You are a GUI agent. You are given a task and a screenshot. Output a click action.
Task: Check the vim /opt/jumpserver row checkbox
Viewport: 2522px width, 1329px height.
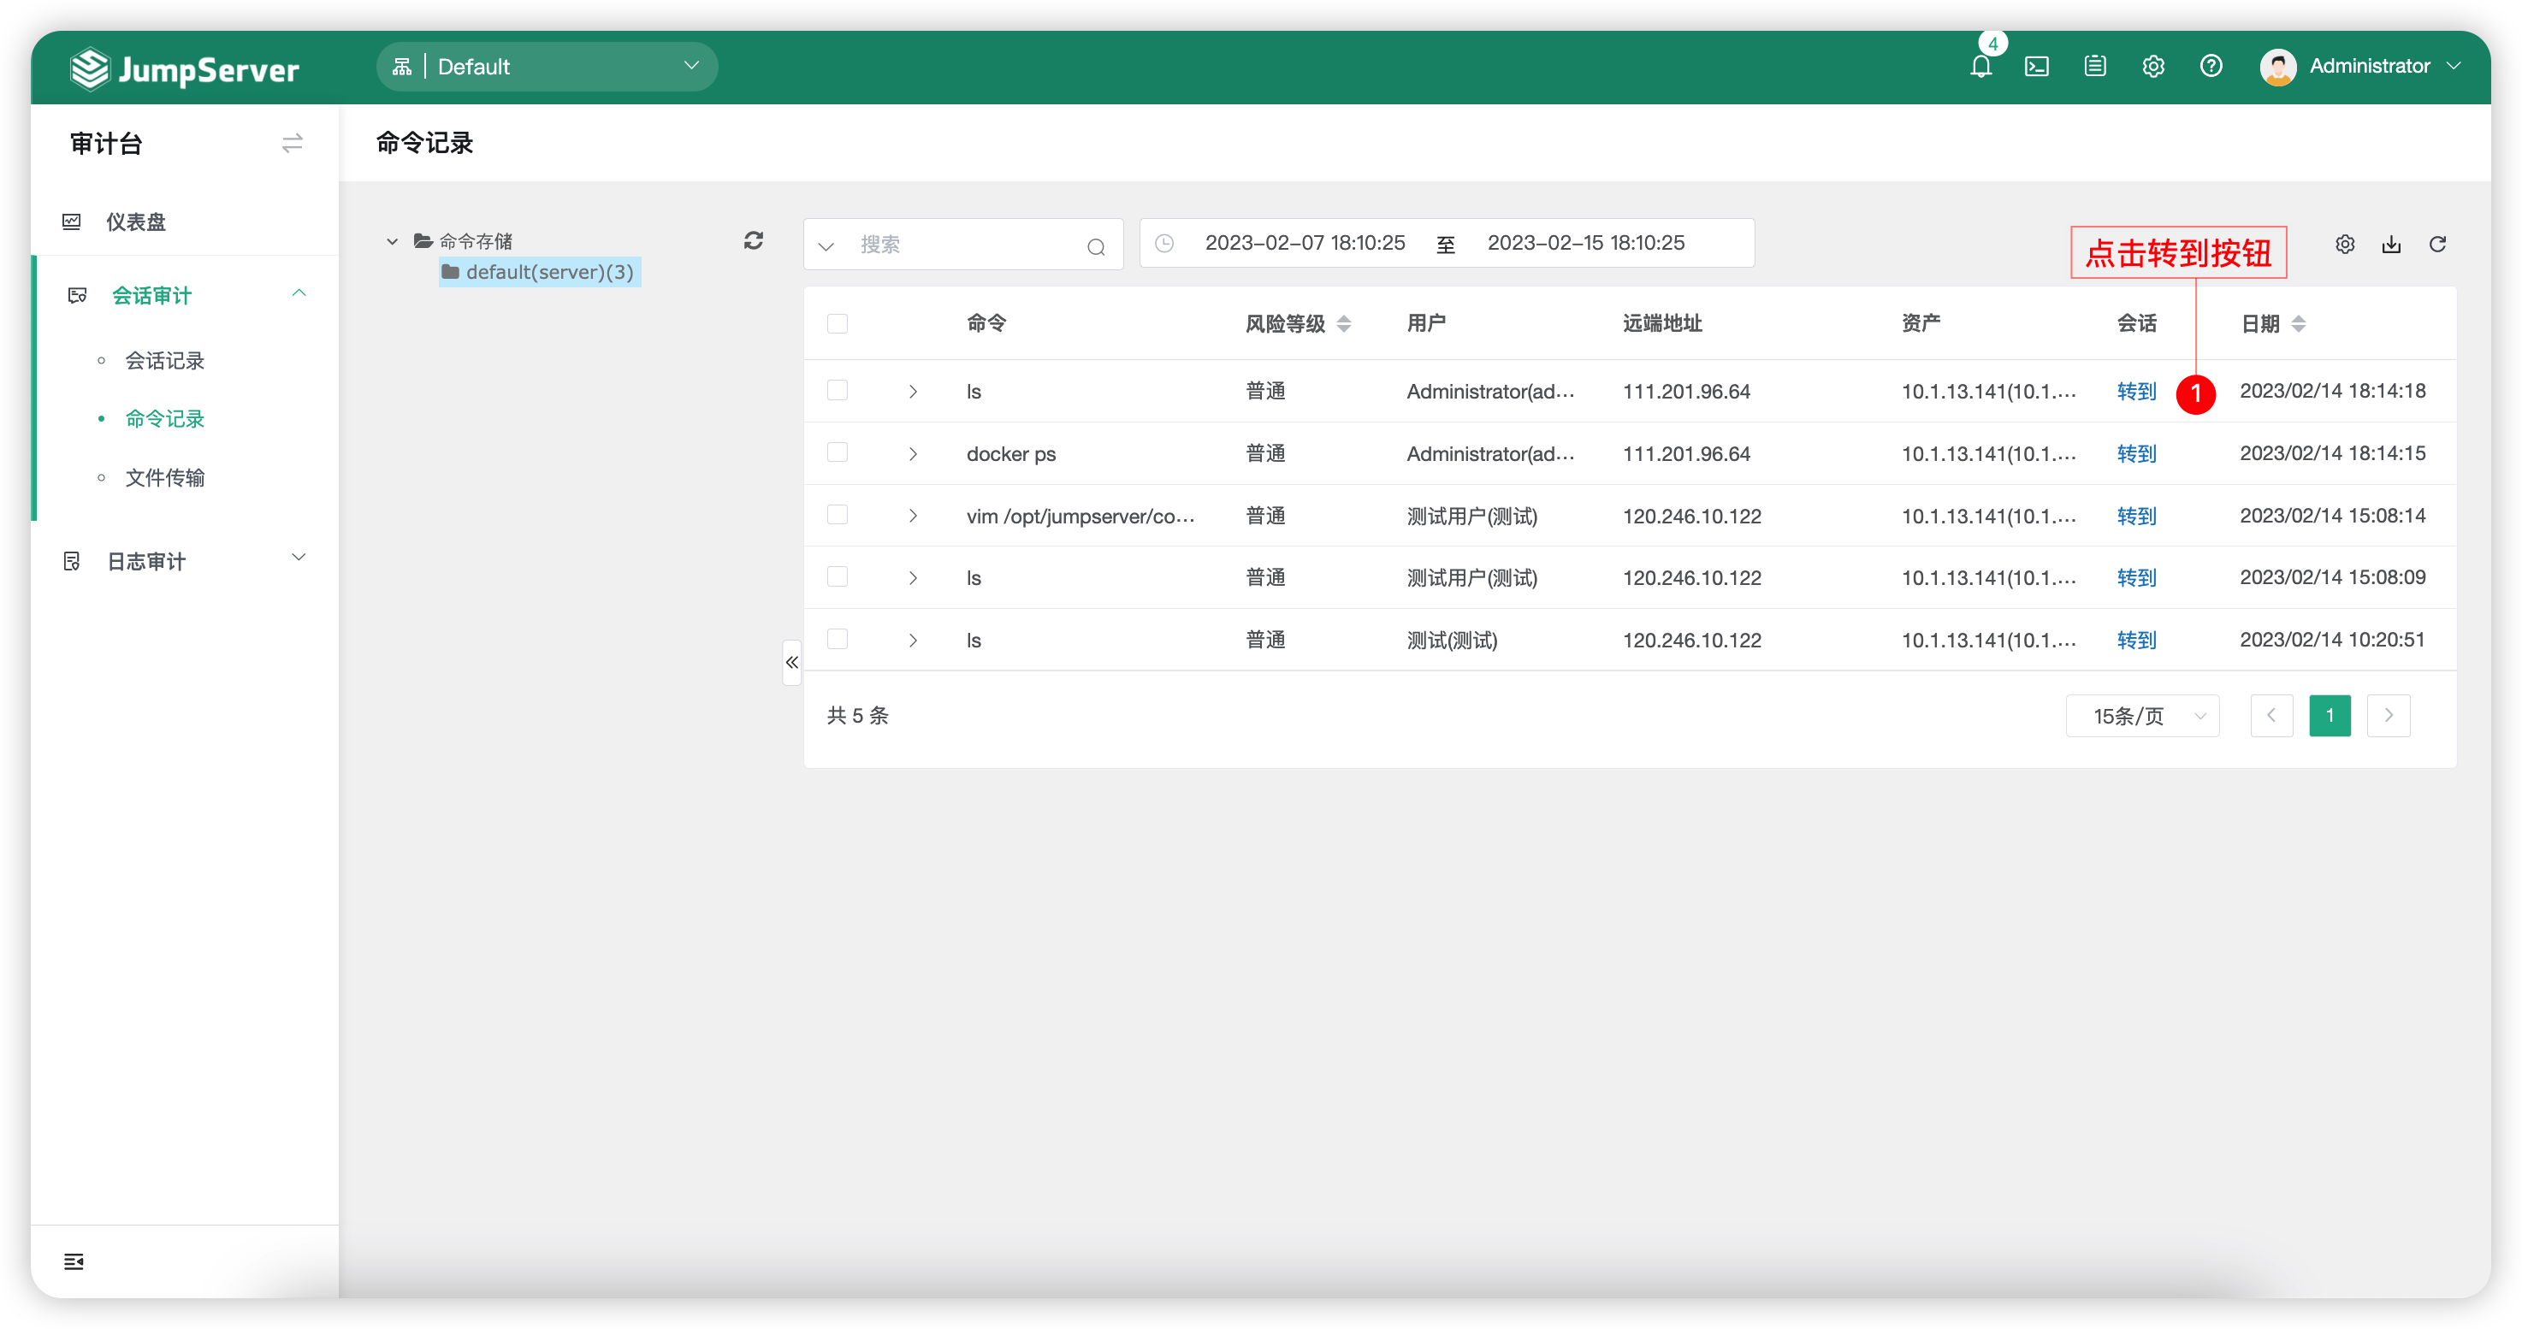pyautogui.click(x=837, y=515)
